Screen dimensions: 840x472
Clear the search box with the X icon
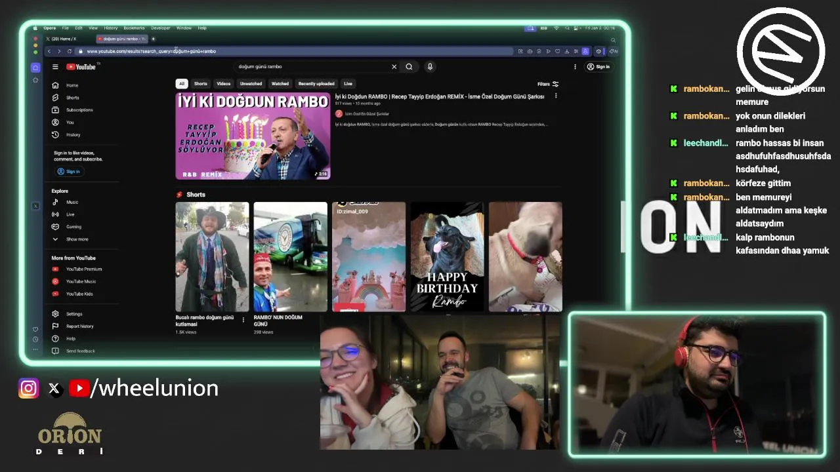394,67
